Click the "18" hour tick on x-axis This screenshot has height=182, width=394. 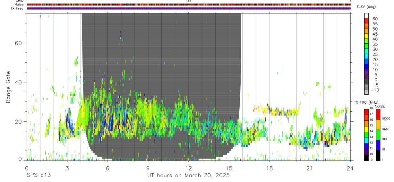269,168
